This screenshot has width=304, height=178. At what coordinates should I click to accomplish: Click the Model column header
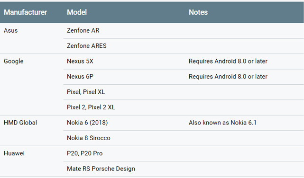[77, 12]
